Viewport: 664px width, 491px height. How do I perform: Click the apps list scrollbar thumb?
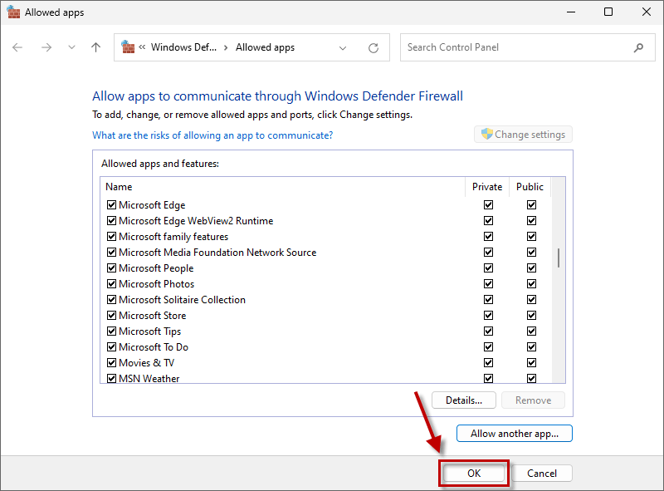click(559, 258)
